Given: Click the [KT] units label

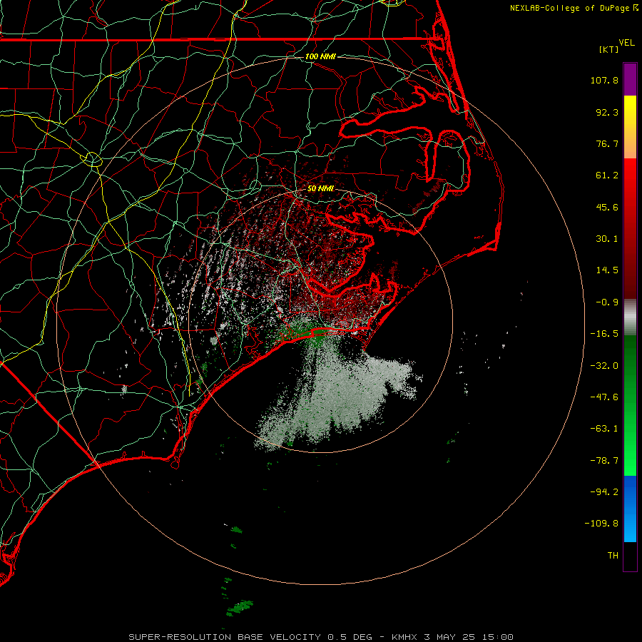Looking at the screenshot, I should point(608,49).
